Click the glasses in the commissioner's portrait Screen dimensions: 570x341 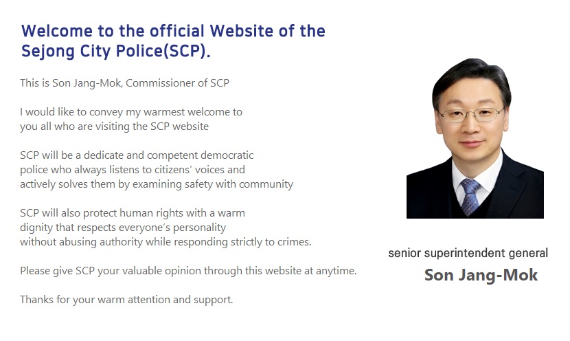(472, 115)
